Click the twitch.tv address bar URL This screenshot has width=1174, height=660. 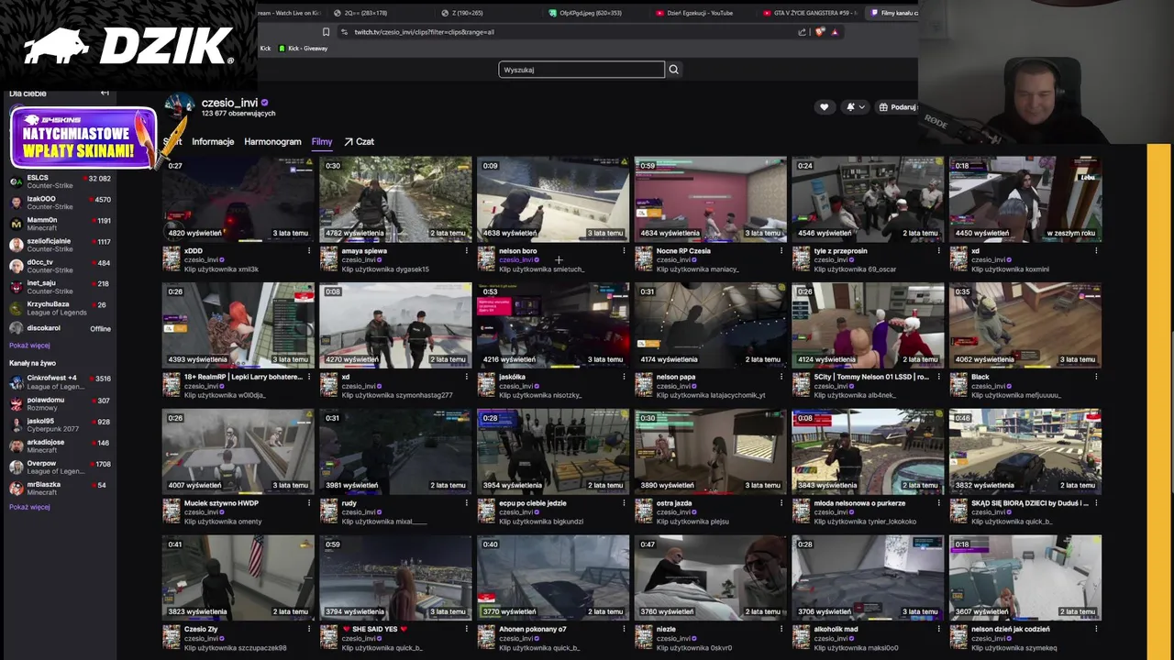425,32
